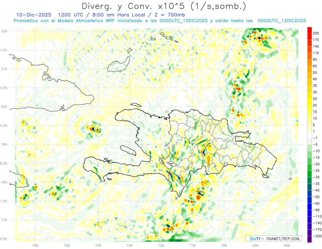Click the 72W longitude label
322x249 pixels.
tap(161, 246)
